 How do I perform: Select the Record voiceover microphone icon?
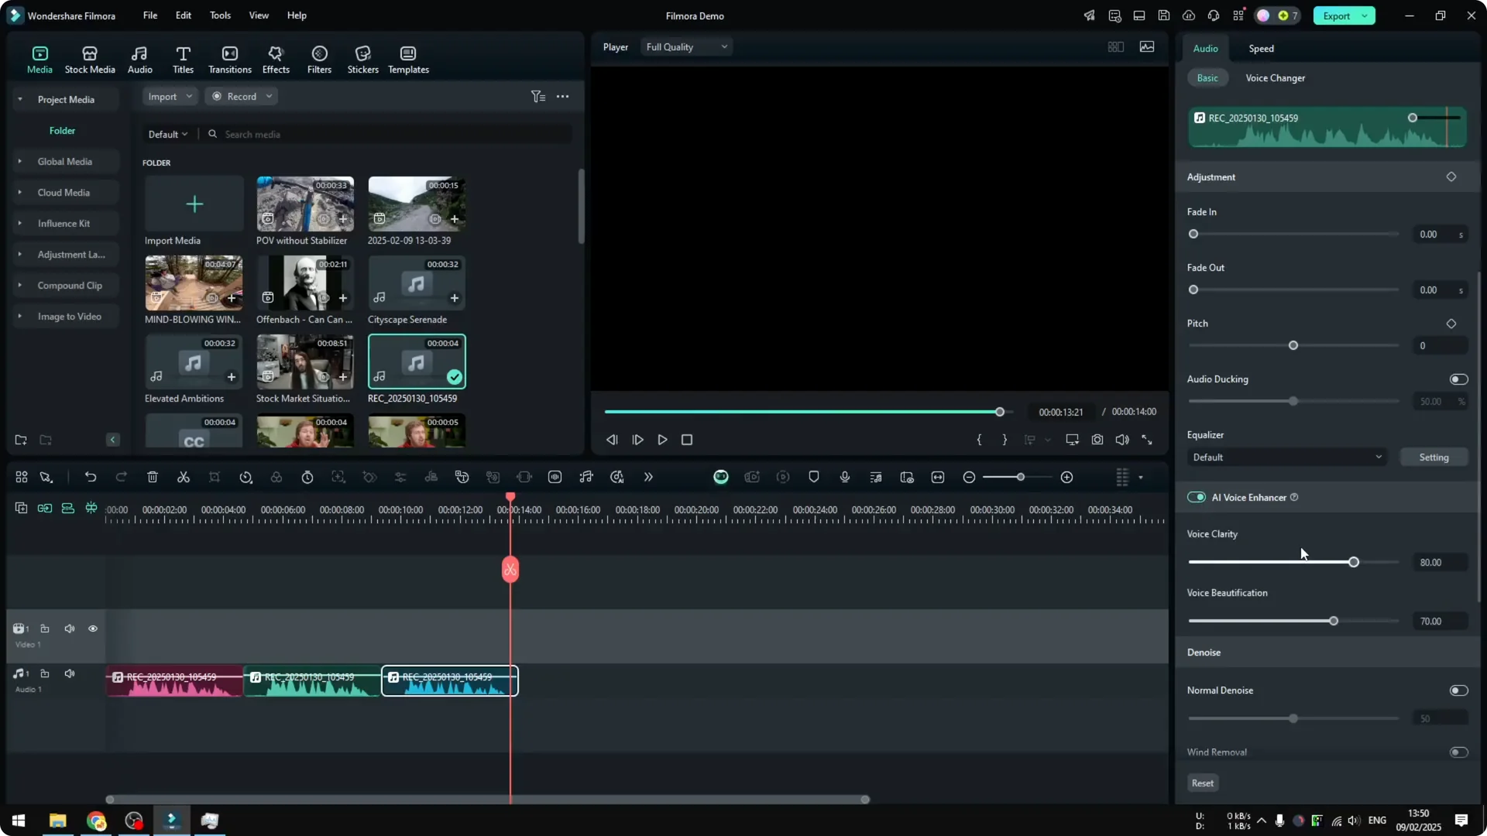click(844, 477)
